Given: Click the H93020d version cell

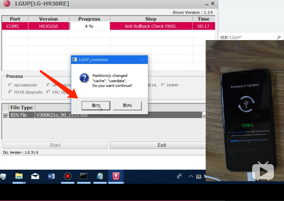Looking at the screenshot, I should coord(48,26).
